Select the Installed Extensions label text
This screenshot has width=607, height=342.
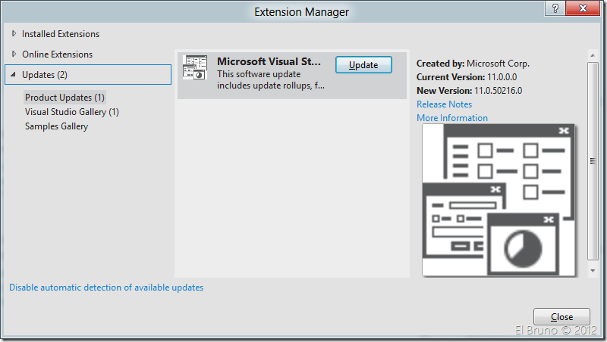coord(61,34)
